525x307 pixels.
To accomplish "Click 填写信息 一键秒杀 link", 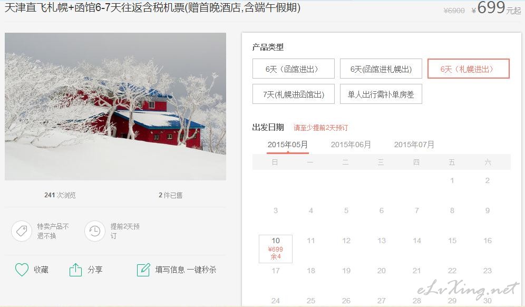I will pyautogui.click(x=186, y=270).
